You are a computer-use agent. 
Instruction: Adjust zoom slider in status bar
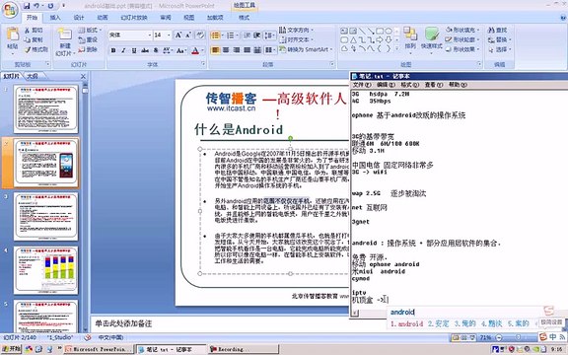[x=518, y=337]
